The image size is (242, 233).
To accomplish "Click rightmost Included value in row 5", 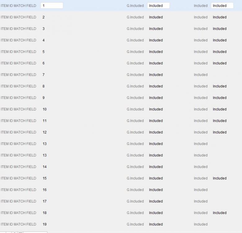I will (x=220, y=52).
